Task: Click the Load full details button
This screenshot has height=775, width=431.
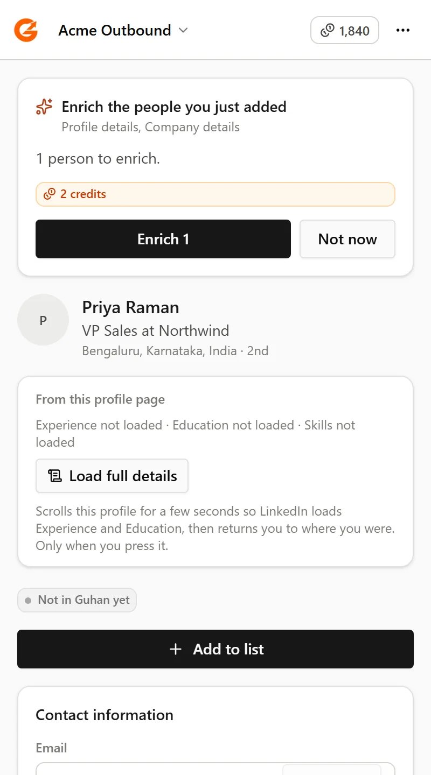Action: pyautogui.click(x=112, y=476)
